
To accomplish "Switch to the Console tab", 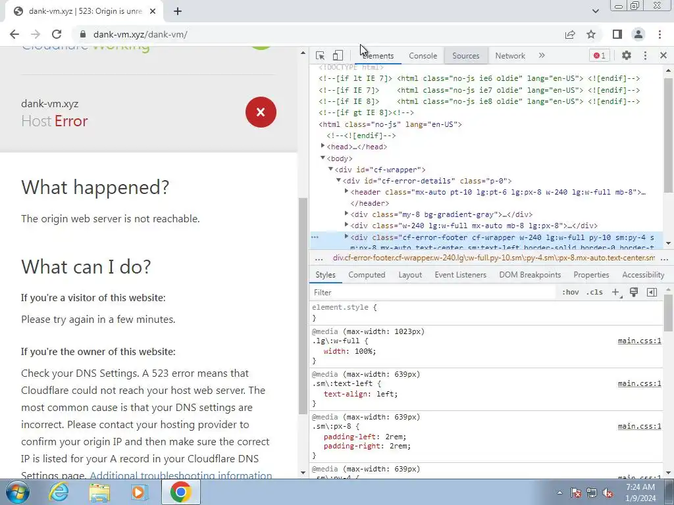I will [x=423, y=56].
